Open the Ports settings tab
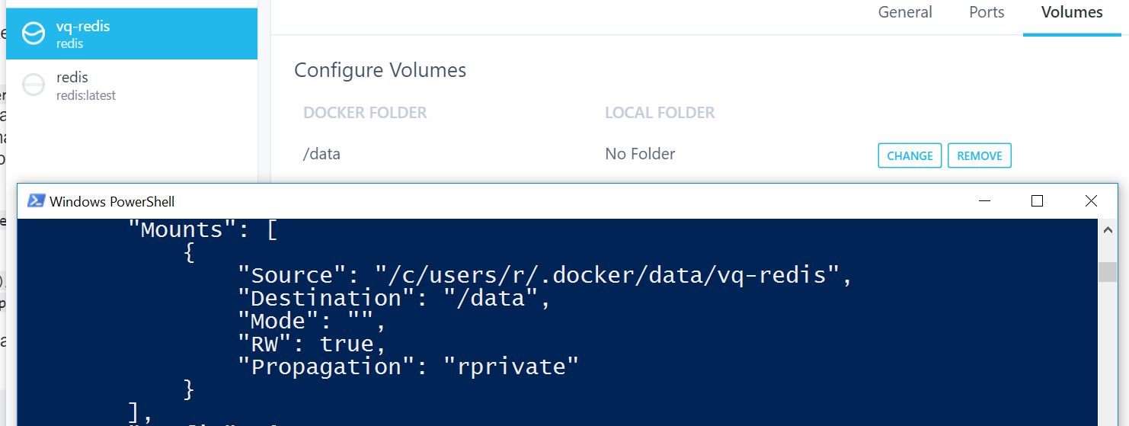The image size is (1129, 426). (x=987, y=13)
